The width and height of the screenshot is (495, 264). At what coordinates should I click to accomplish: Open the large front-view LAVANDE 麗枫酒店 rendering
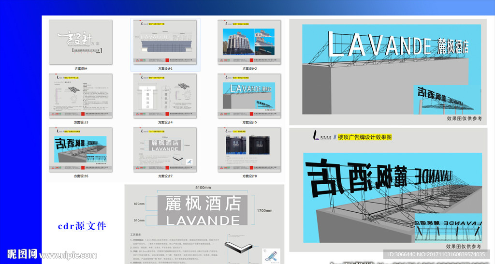[392, 70]
